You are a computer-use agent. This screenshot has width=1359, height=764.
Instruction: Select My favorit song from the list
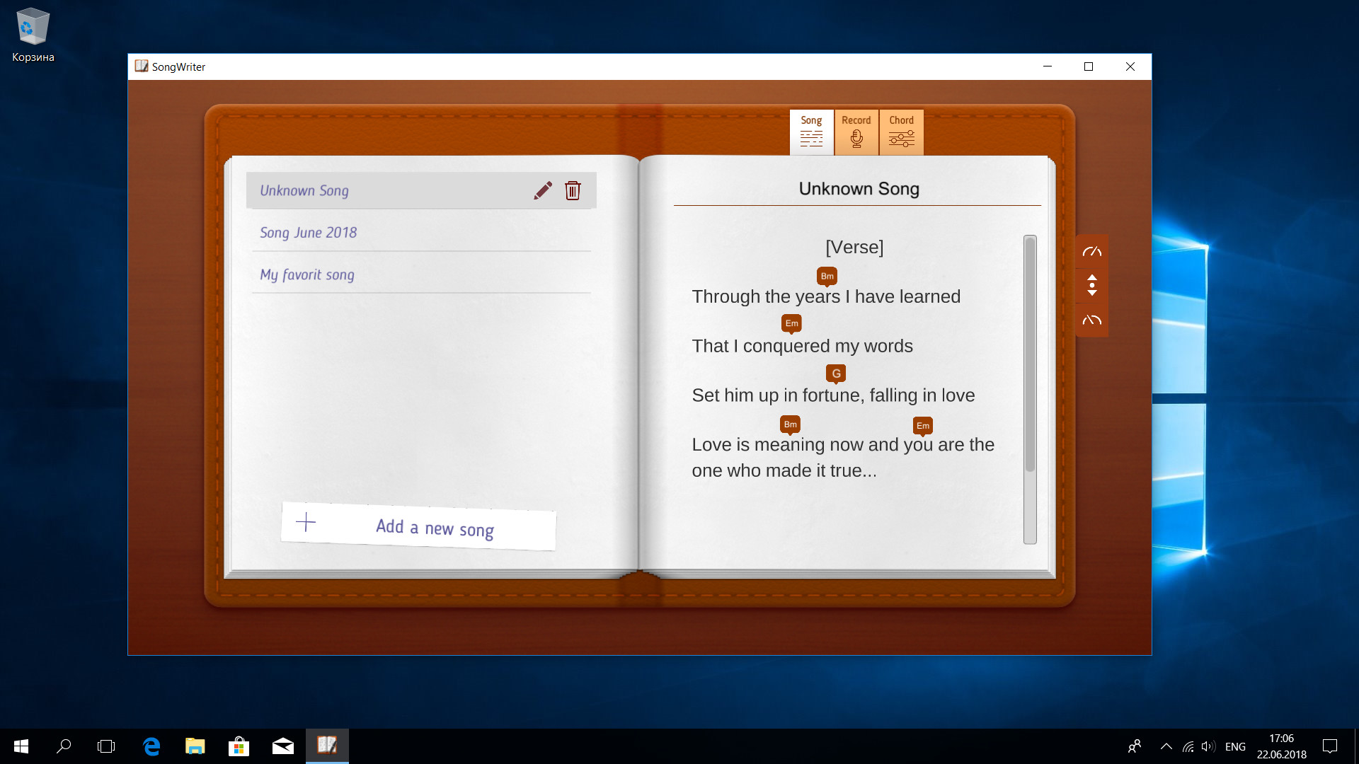pyautogui.click(x=307, y=273)
